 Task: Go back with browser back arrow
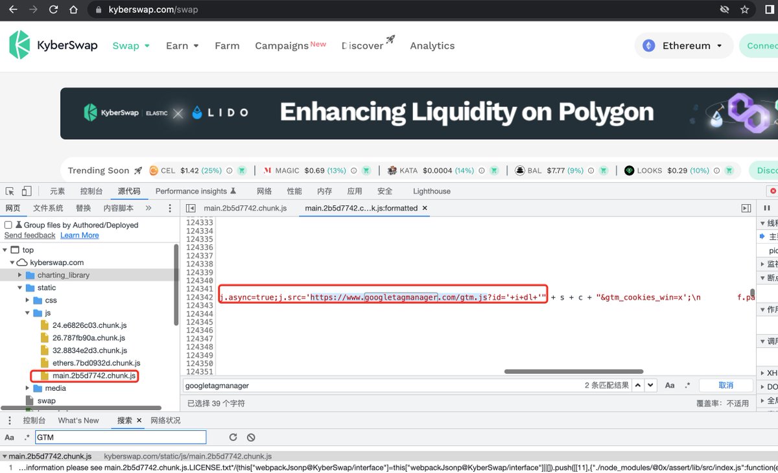click(x=13, y=10)
